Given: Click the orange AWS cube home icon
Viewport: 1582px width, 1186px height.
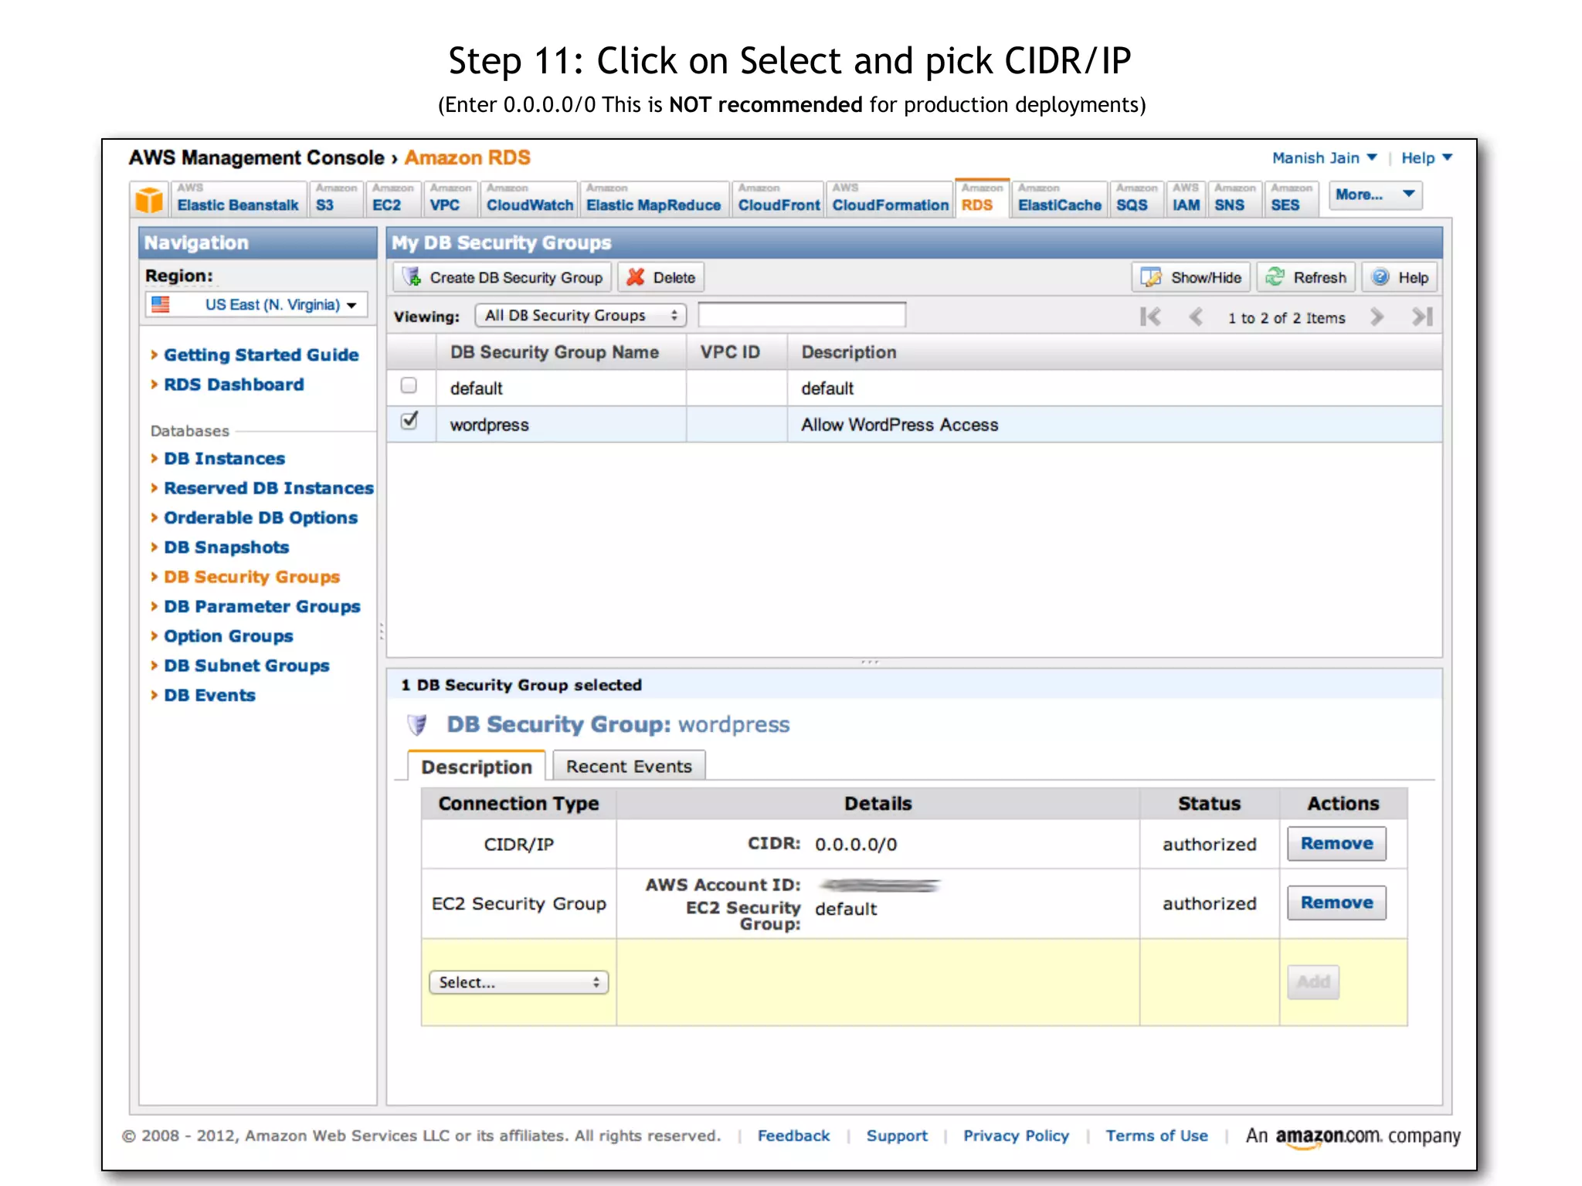Looking at the screenshot, I should [149, 199].
